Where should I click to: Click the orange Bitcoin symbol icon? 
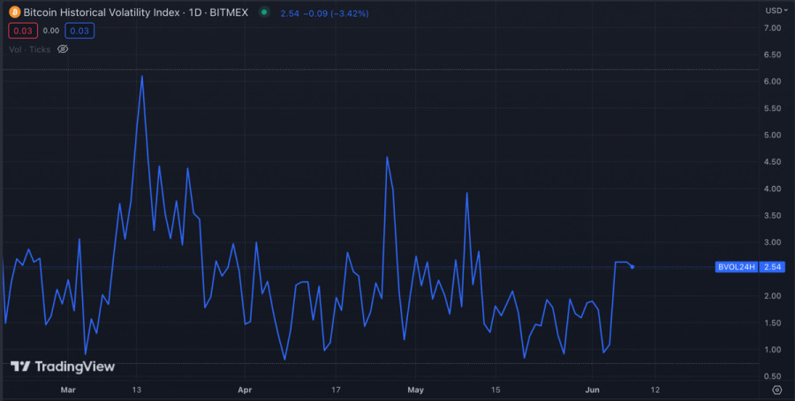pos(13,14)
